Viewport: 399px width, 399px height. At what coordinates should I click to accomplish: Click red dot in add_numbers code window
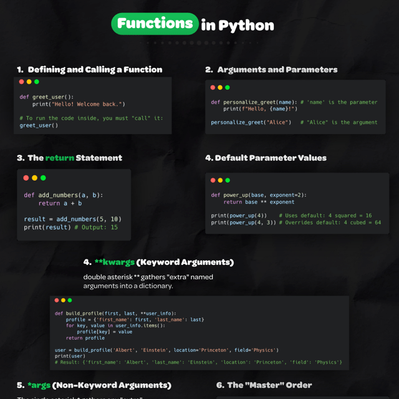(x=26, y=178)
